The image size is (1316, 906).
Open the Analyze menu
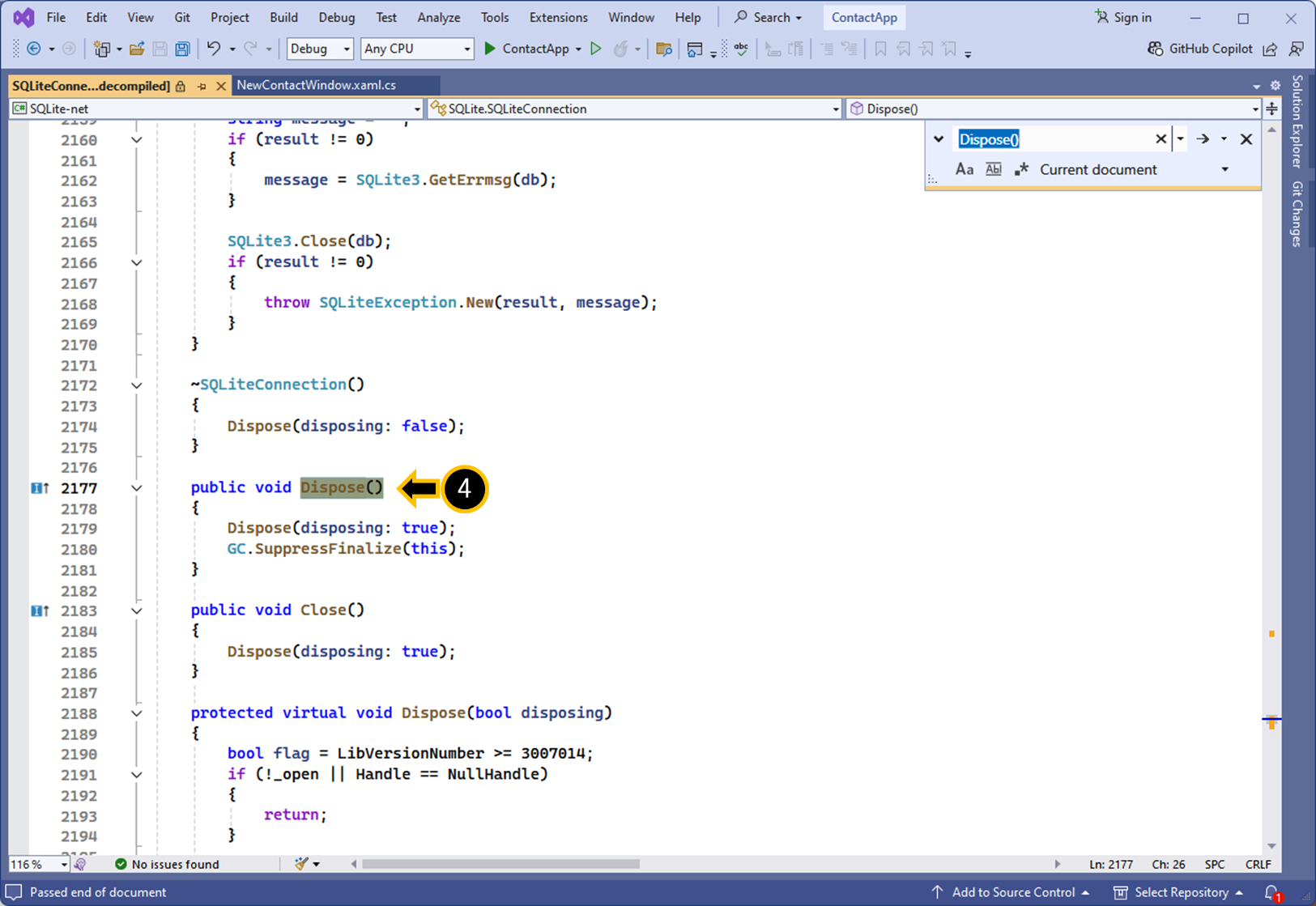pyautogui.click(x=438, y=17)
